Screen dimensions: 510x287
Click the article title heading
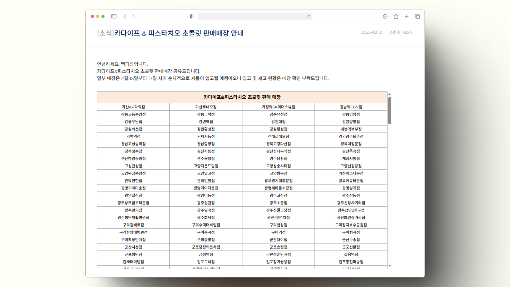coord(170,33)
